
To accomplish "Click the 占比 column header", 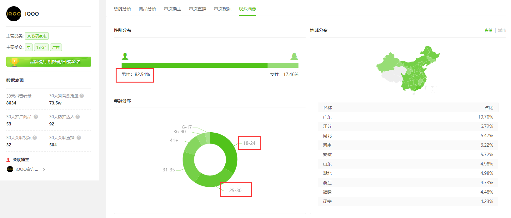I will click(489, 108).
